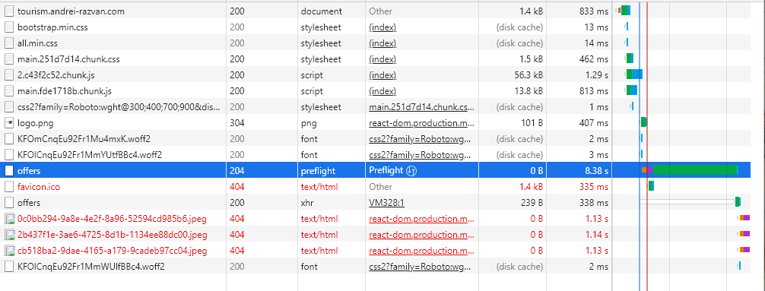Click the 13.8 kB size value
Screen dimensions: 765x291
pos(528,91)
